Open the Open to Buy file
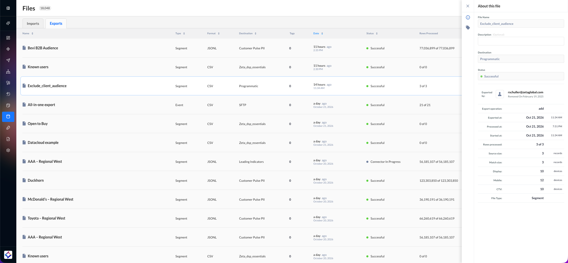568x263 pixels. click(x=38, y=124)
